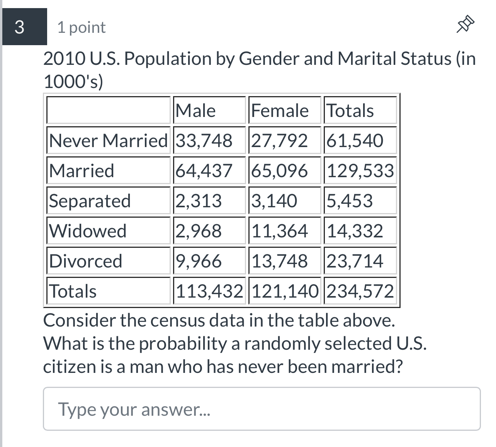Click the 'Divorced' row label
Image resolution: width=496 pixels, height=447 pixels.
click(x=85, y=261)
